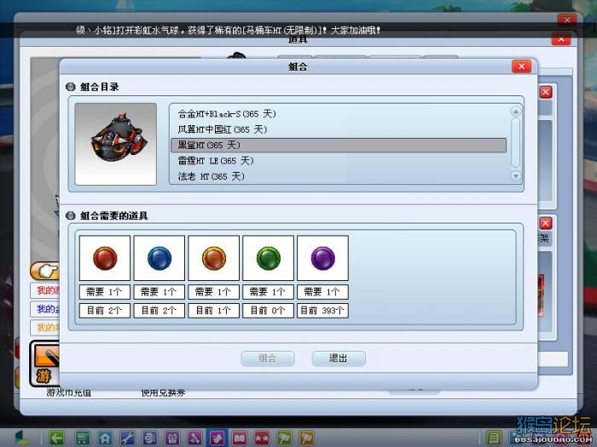Click 目前 393个 count under purple gem
The height and width of the screenshot is (447, 597).
coord(322,311)
